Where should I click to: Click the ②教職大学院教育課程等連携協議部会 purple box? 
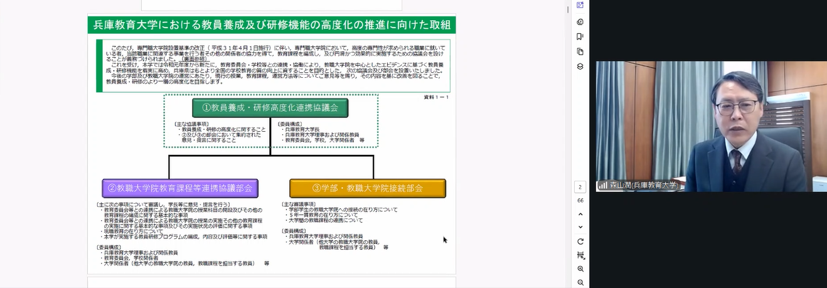pos(180,188)
